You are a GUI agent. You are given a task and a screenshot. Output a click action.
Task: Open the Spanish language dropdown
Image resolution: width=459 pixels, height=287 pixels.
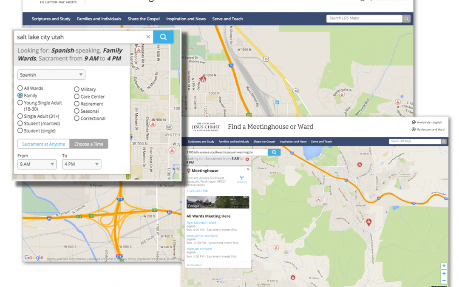(51, 74)
